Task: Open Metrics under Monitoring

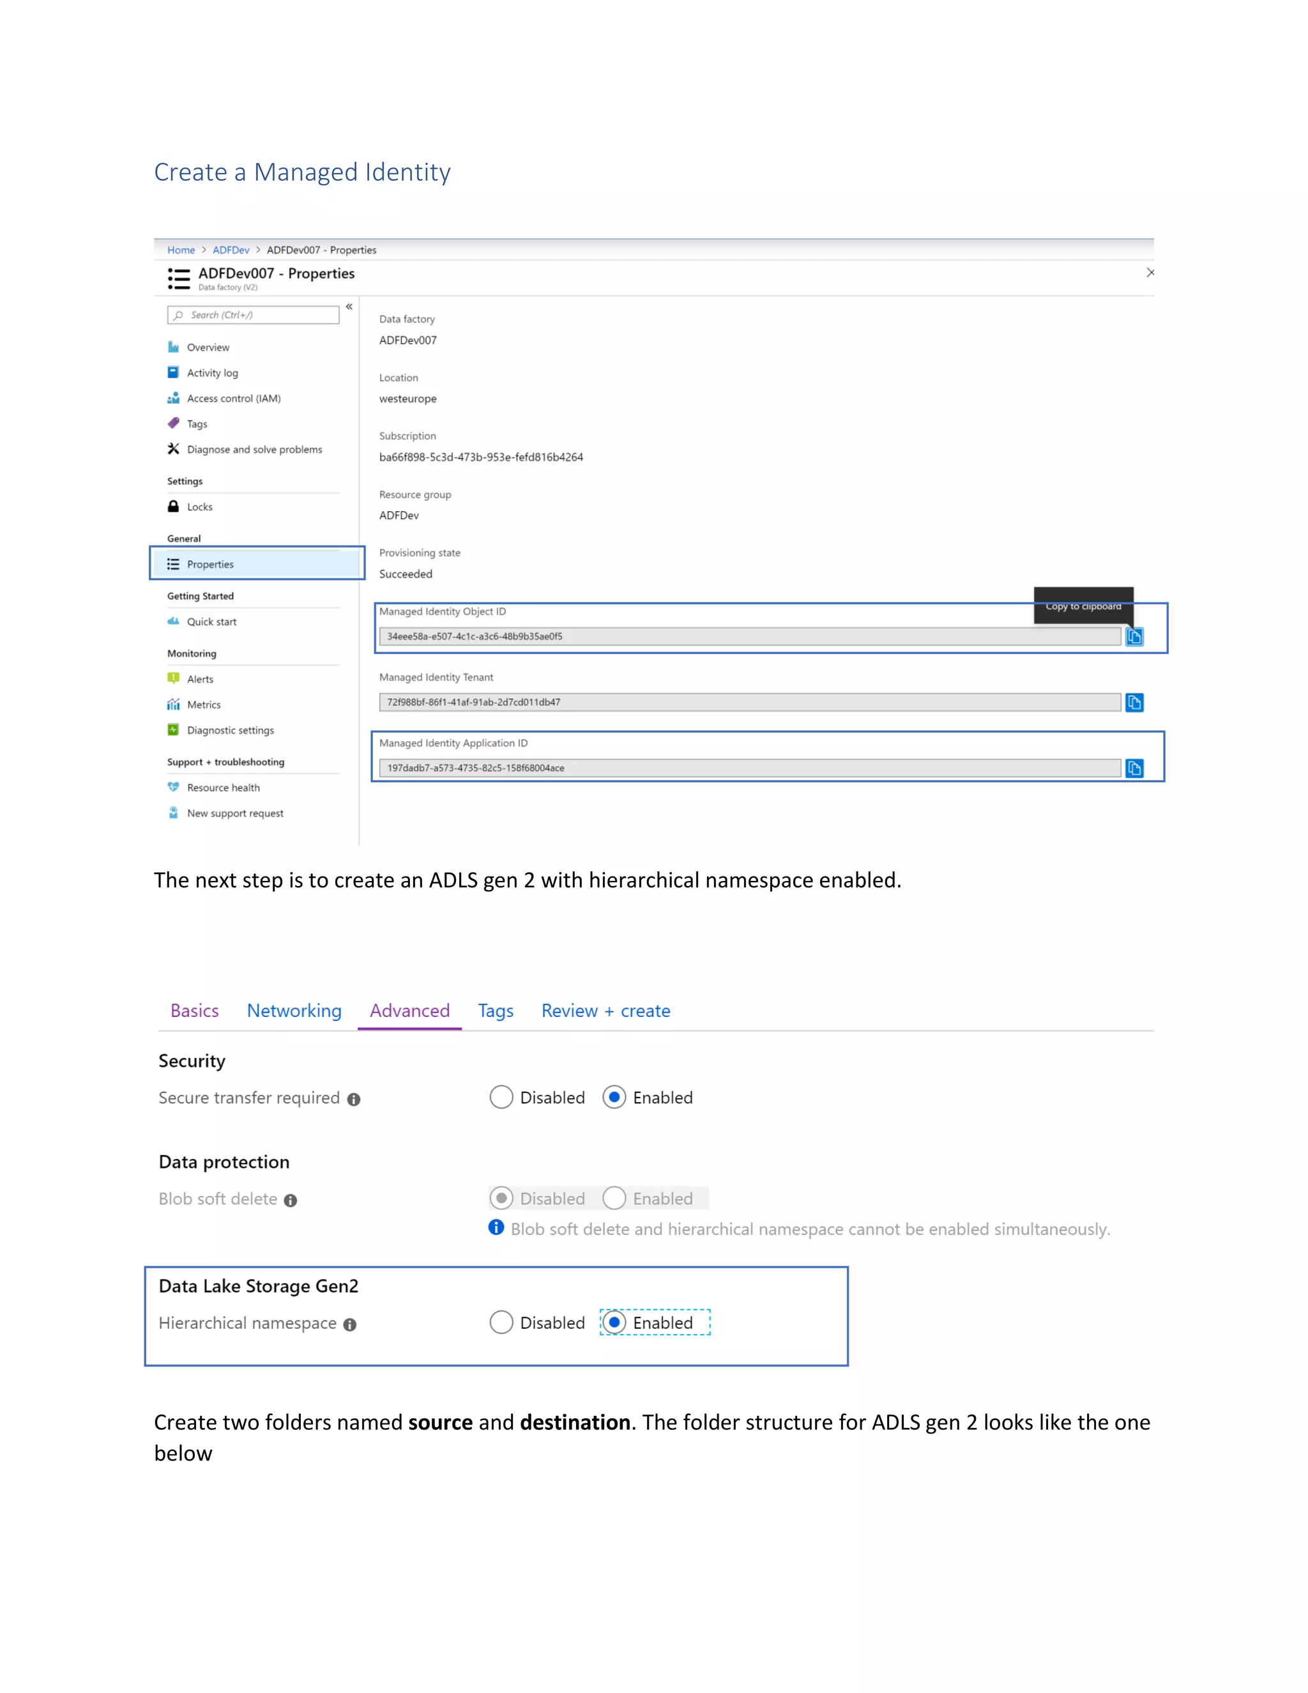Action: [x=195, y=705]
